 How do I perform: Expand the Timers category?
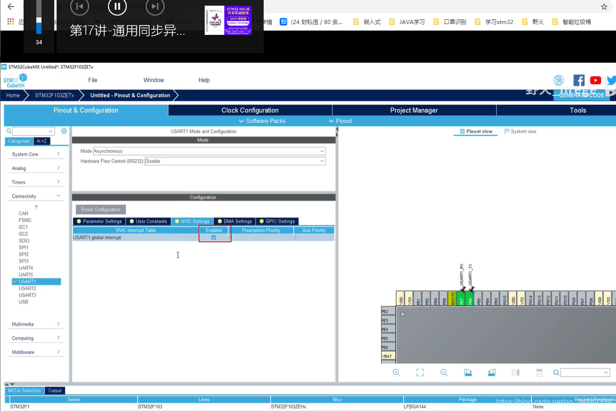36,182
